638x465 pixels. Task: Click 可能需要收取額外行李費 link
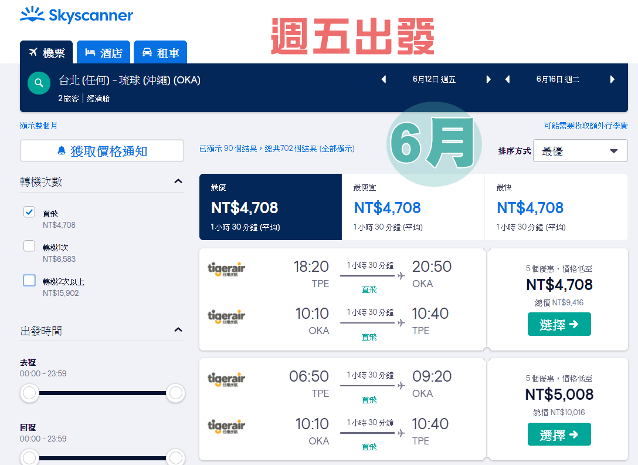[x=586, y=126]
